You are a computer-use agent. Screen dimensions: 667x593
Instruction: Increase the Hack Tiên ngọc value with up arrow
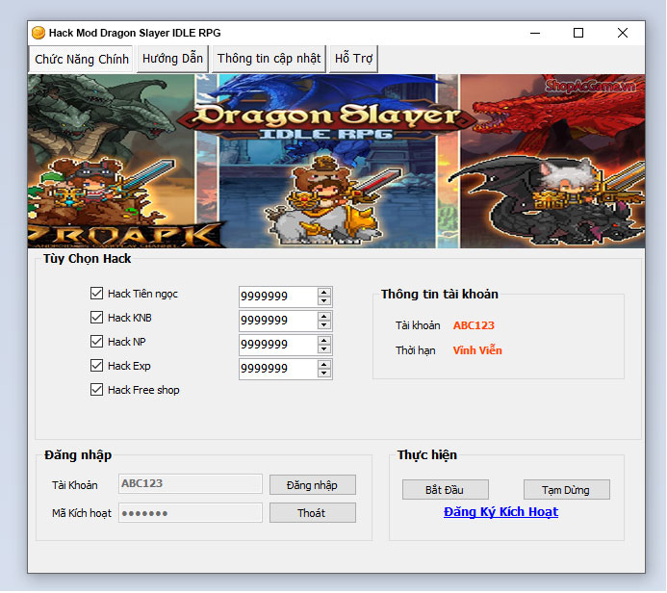pyautogui.click(x=324, y=293)
